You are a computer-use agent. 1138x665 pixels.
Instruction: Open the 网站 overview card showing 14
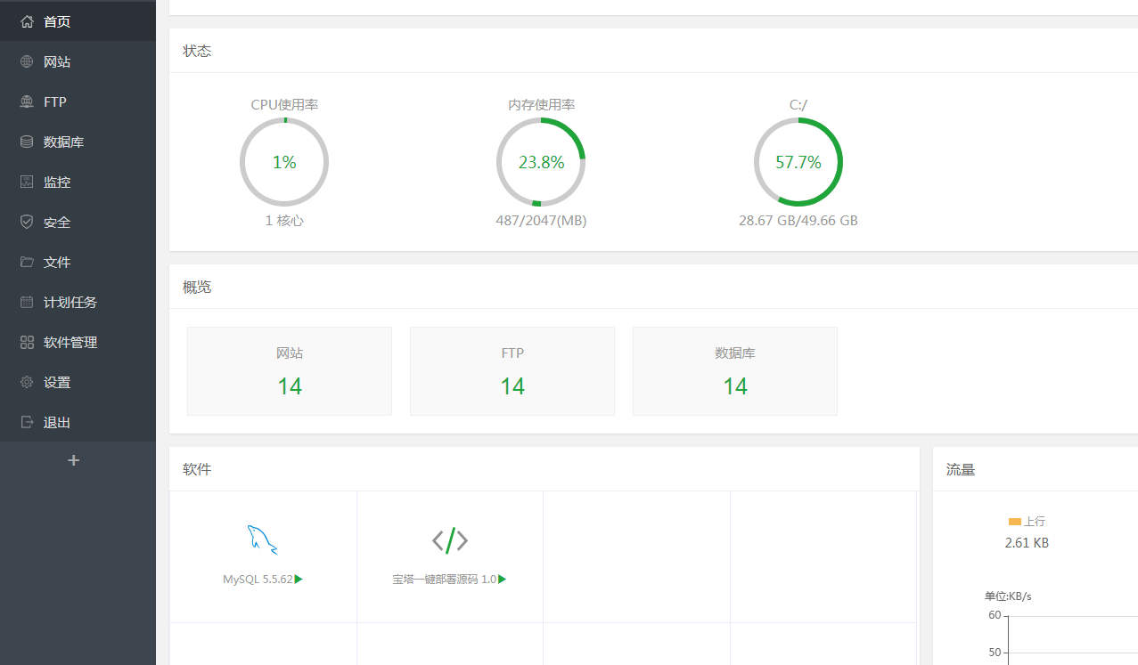pyautogui.click(x=290, y=371)
